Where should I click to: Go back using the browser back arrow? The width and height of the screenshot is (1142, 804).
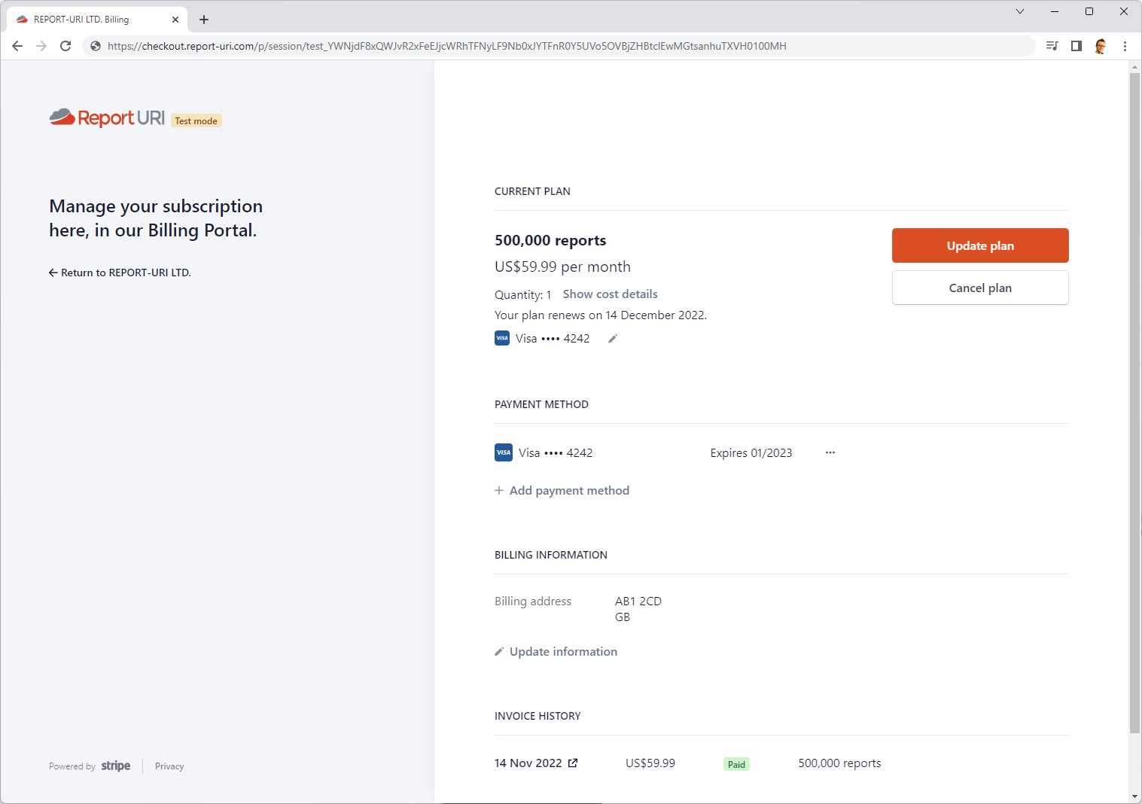pyautogui.click(x=17, y=46)
